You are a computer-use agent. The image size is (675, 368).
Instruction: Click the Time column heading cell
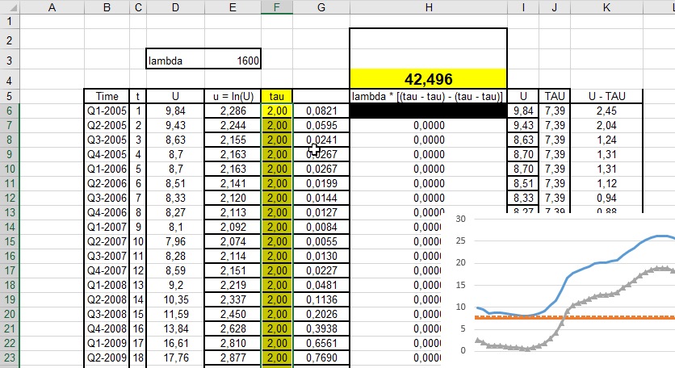tap(107, 97)
